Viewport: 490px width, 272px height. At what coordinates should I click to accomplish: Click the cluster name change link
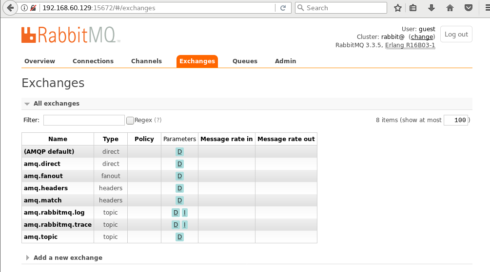(x=422, y=37)
